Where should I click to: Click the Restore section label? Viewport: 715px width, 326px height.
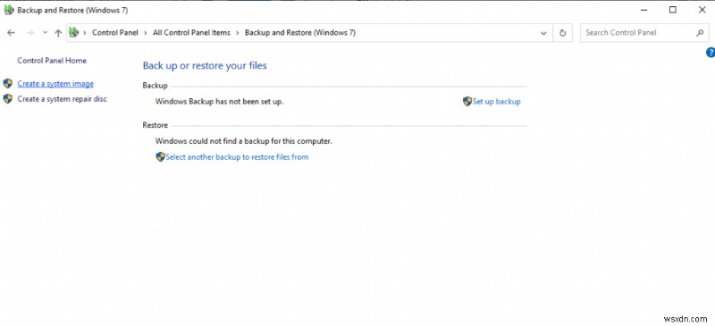coord(155,125)
